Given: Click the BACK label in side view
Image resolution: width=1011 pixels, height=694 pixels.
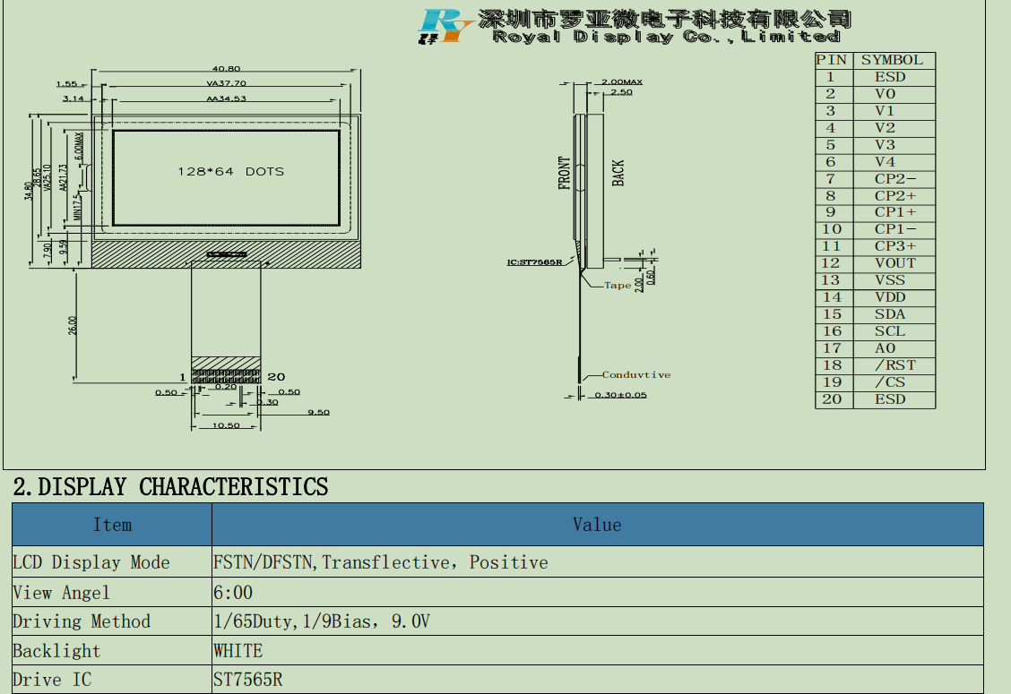Looking at the screenshot, I should click(618, 173).
